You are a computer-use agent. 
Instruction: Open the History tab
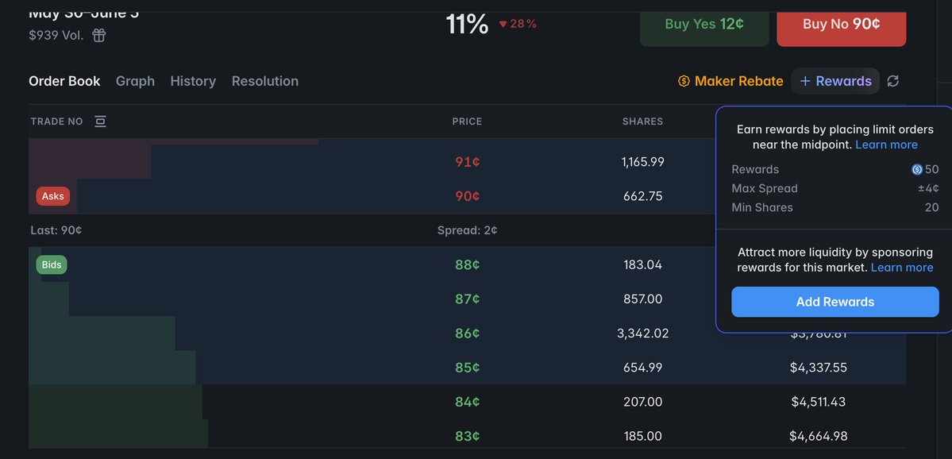pos(193,81)
